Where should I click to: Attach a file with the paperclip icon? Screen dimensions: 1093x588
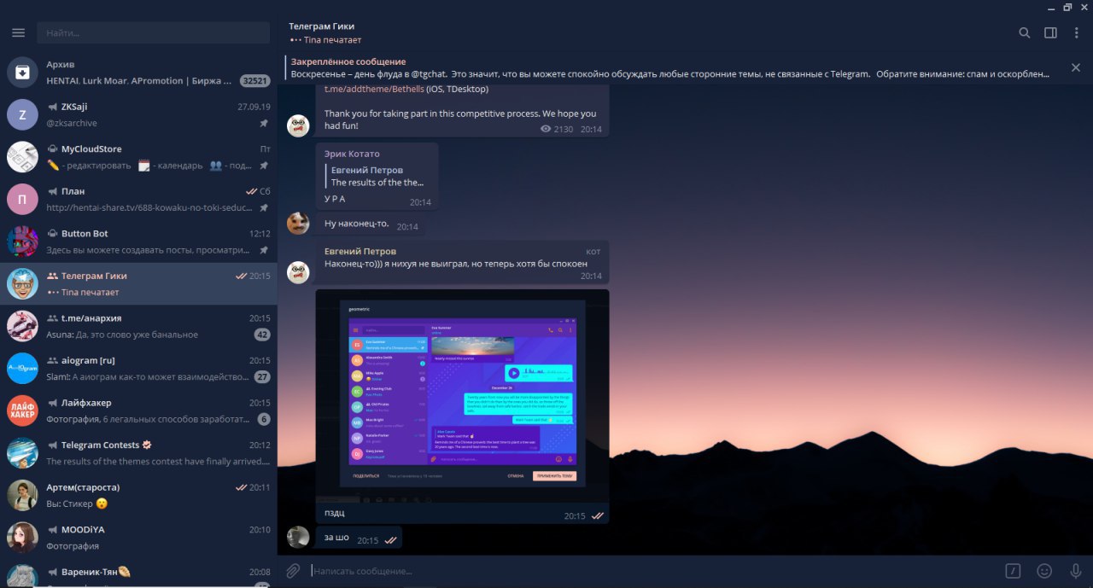[293, 571]
